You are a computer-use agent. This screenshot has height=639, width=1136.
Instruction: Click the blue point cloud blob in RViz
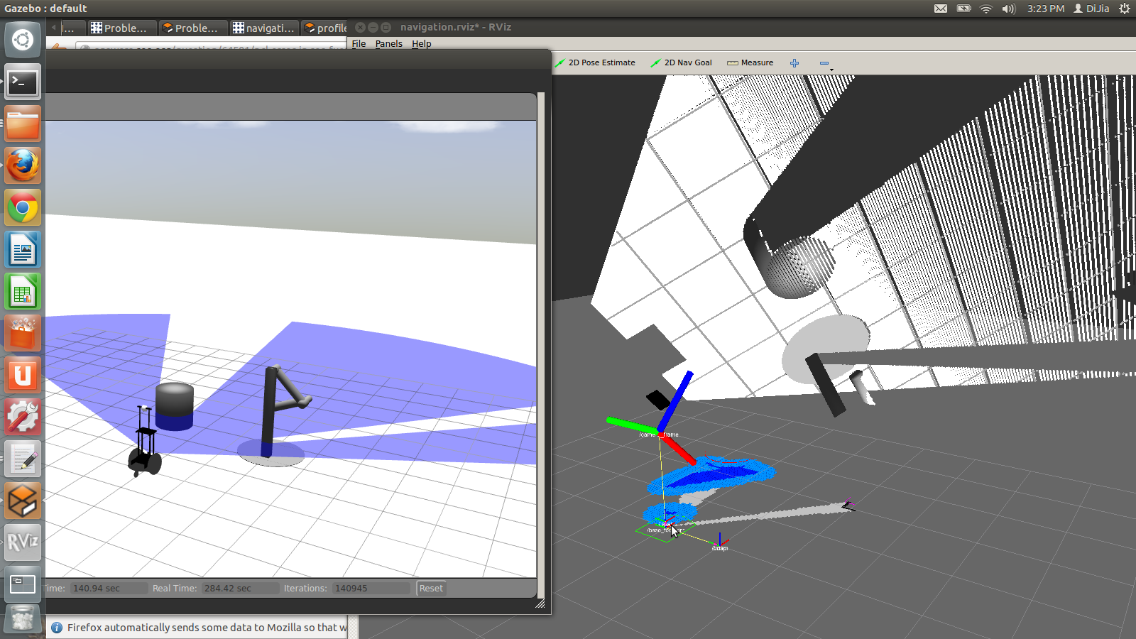tap(711, 476)
